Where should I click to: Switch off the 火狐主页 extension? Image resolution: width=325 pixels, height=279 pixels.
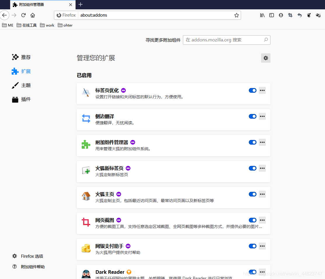click(x=252, y=194)
